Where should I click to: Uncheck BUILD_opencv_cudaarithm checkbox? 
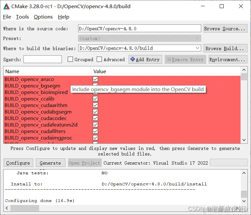95,105
